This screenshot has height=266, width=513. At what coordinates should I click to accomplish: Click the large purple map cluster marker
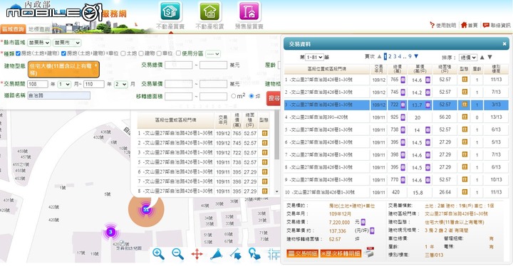[146, 210]
